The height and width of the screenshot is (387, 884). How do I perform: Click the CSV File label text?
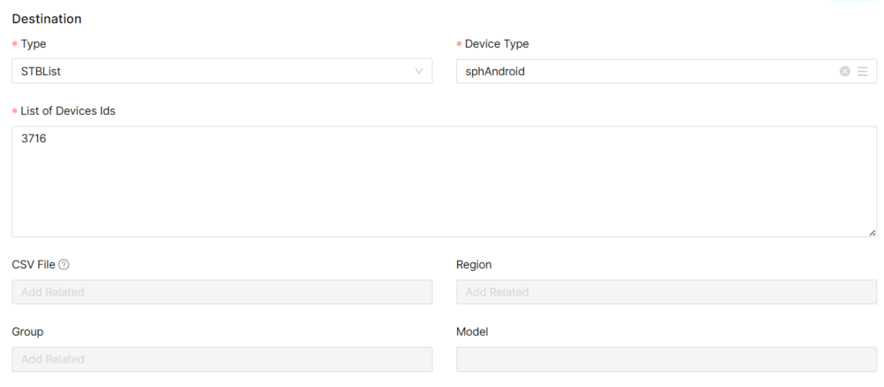(34, 264)
